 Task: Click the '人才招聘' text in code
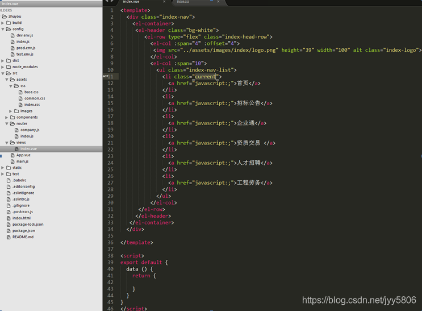coord(249,163)
